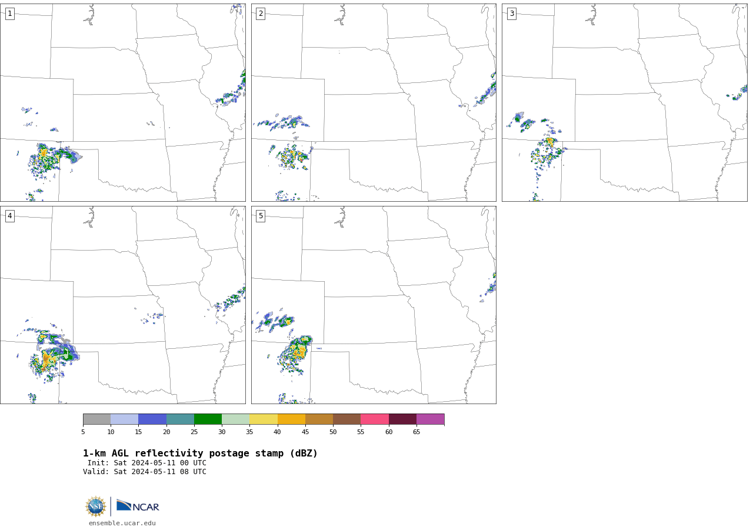Click the panel number label '2'
753x530 pixels.
click(261, 14)
